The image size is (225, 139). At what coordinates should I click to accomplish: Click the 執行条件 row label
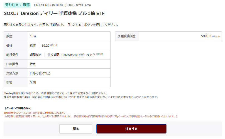[x=11, y=55]
